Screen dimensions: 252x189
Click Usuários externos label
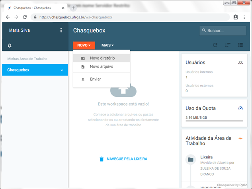[199, 86]
